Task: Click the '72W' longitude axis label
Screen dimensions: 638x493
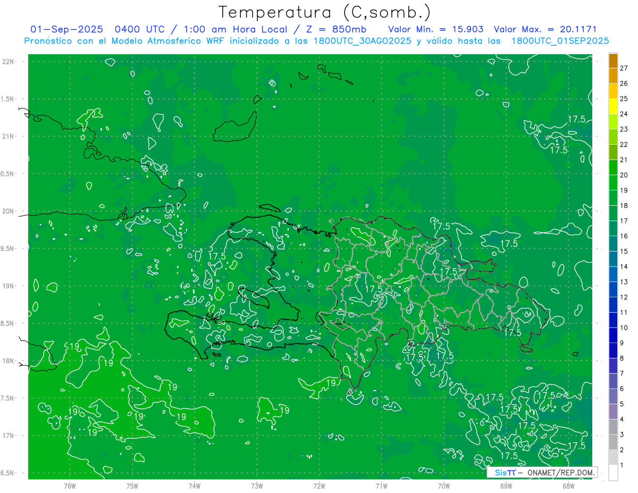Action: (320, 487)
